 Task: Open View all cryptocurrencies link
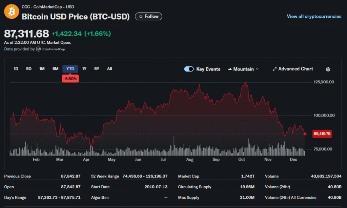click(314, 16)
